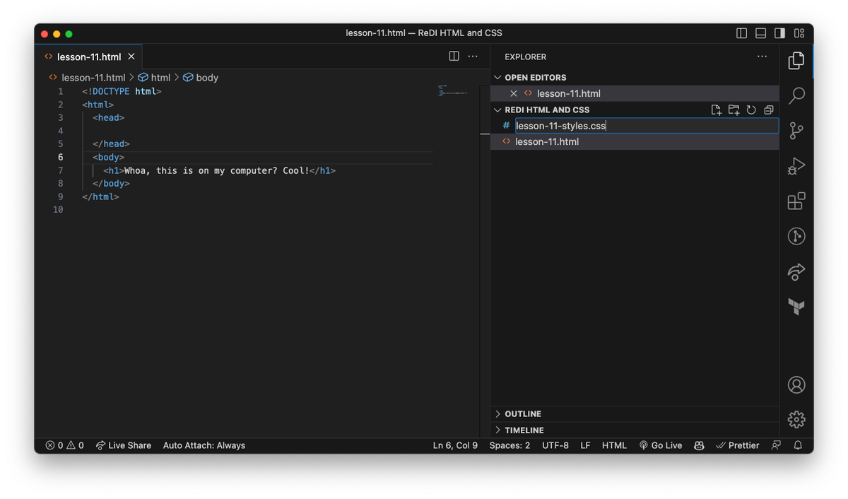The width and height of the screenshot is (848, 499).
Task: Collapse all folders in explorer
Action: [x=769, y=110]
